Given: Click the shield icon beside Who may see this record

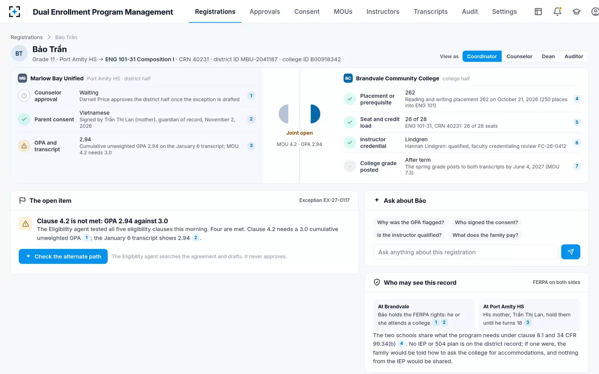Looking at the screenshot, I should (x=377, y=282).
